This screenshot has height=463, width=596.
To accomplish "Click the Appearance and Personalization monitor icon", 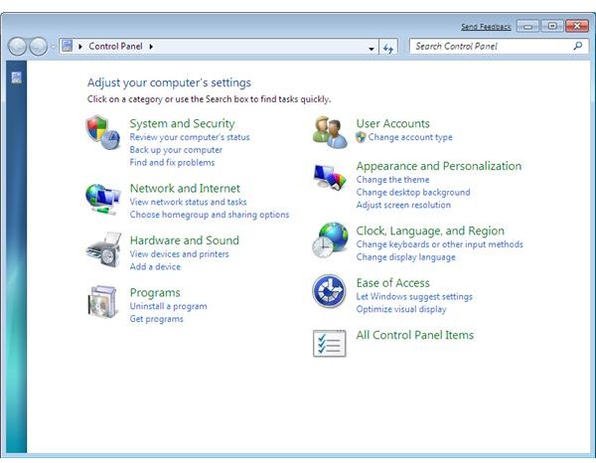I will pos(330,177).
